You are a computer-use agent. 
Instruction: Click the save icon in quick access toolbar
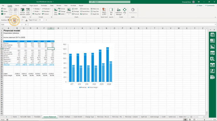(x=14, y=20)
